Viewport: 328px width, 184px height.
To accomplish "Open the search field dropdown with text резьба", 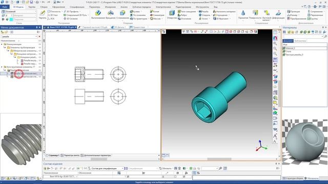I will [36, 36].
